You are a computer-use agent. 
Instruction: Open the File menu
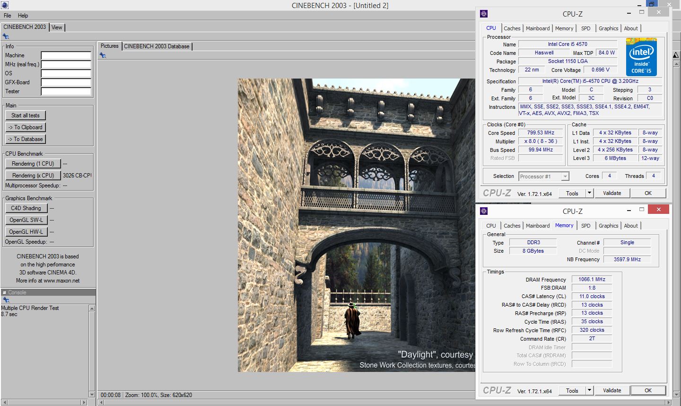tap(8, 16)
